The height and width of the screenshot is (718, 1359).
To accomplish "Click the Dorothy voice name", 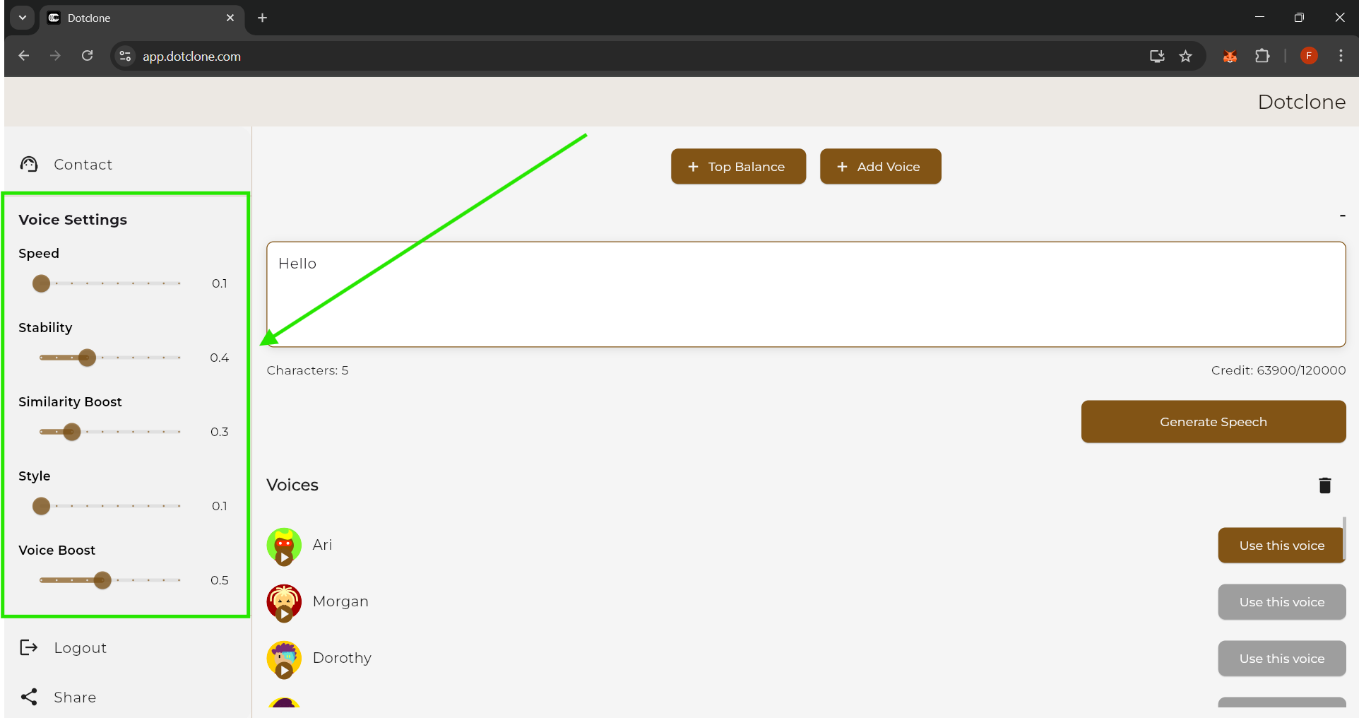I will [x=342, y=658].
